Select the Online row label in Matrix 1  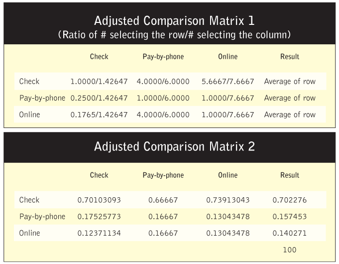coord(29,115)
